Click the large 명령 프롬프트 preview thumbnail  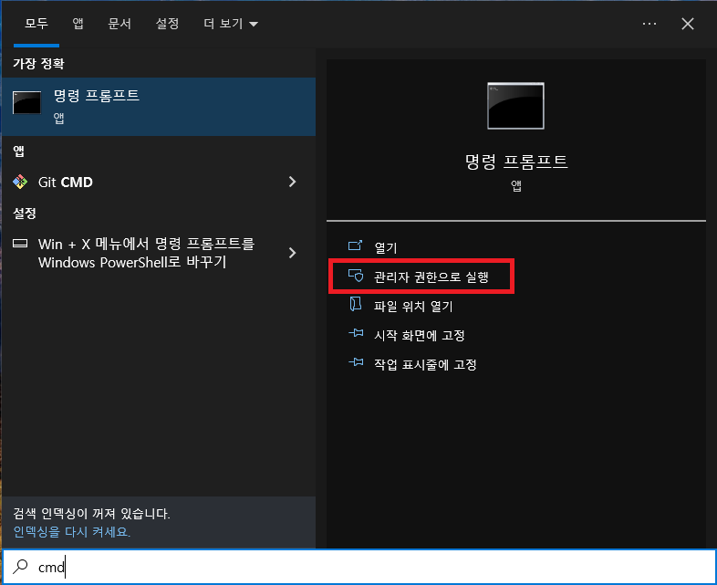pos(515,106)
